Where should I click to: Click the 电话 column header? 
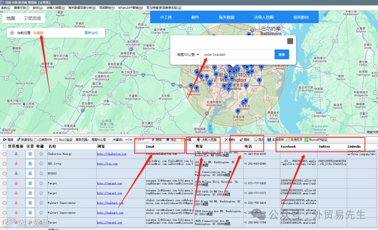248,147
